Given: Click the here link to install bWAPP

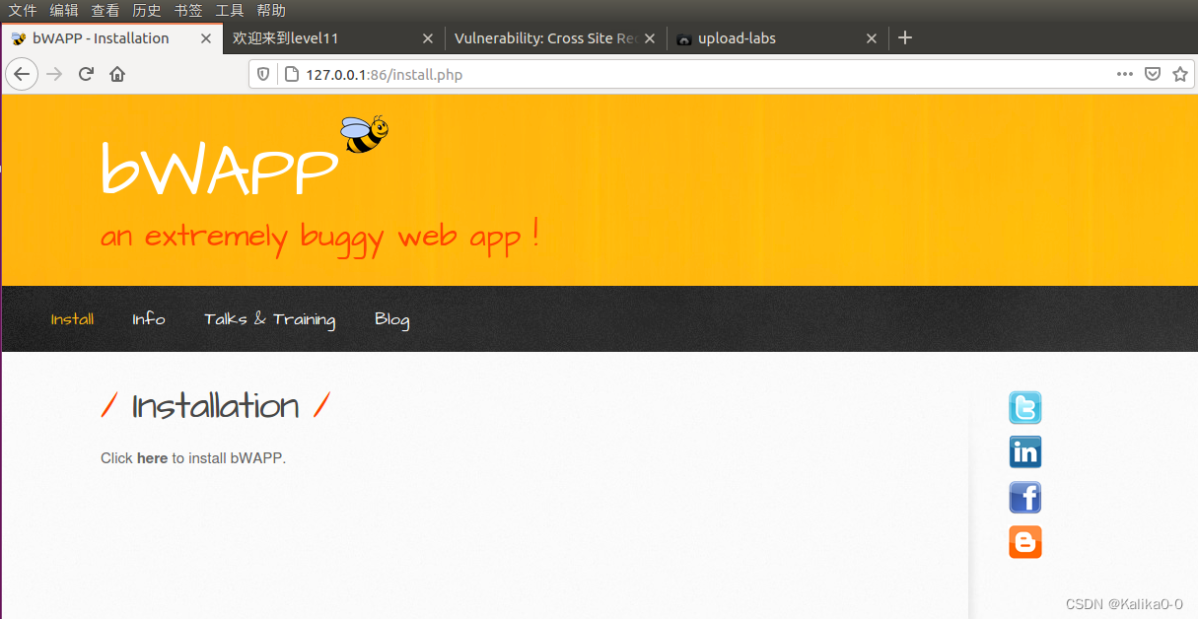Looking at the screenshot, I should (152, 457).
